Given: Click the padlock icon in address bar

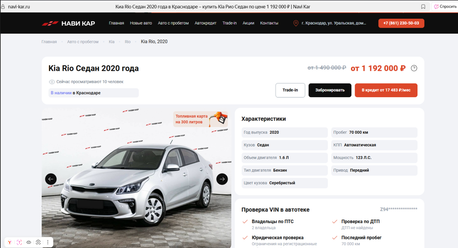Looking at the screenshot, I should (x=3, y=6).
